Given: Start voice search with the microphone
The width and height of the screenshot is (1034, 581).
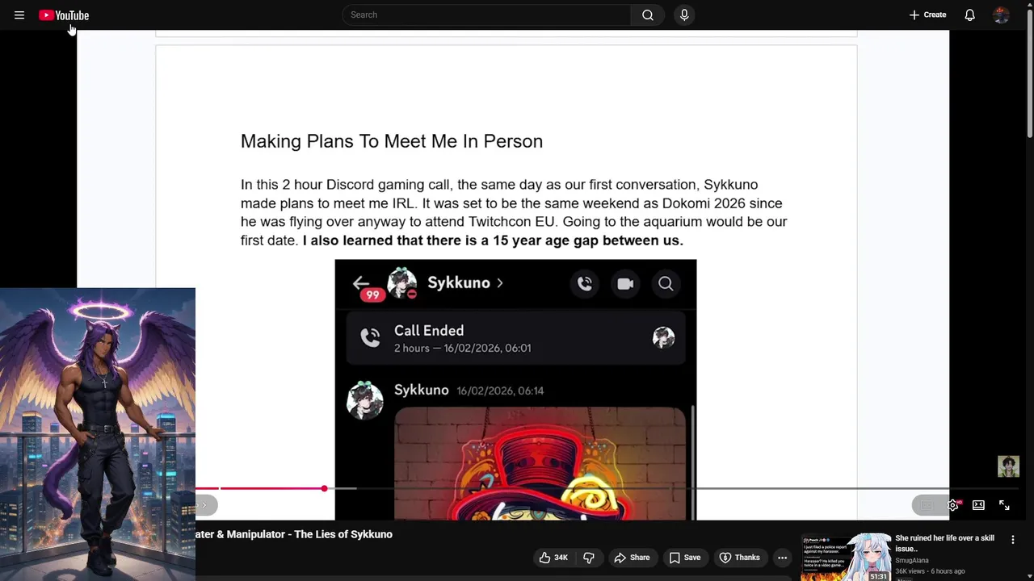Looking at the screenshot, I should pyautogui.click(x=684, y=15).
